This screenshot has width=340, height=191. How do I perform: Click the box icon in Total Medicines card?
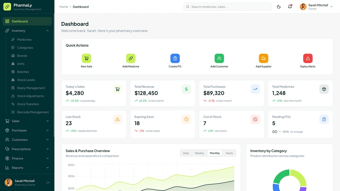(324, 89)
